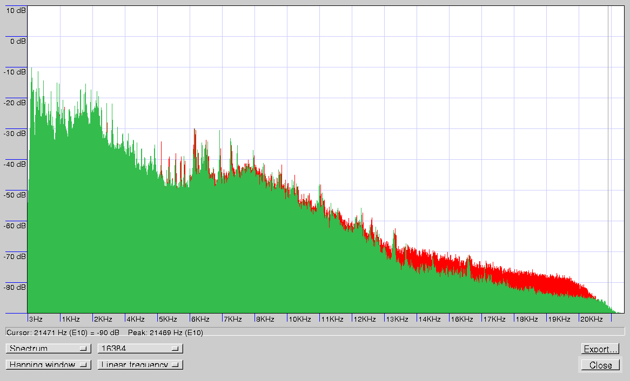Viewport: 630px width, 381px height.
Task: Click the -30 dB amplitude axis label
Action: coord(15,133)
